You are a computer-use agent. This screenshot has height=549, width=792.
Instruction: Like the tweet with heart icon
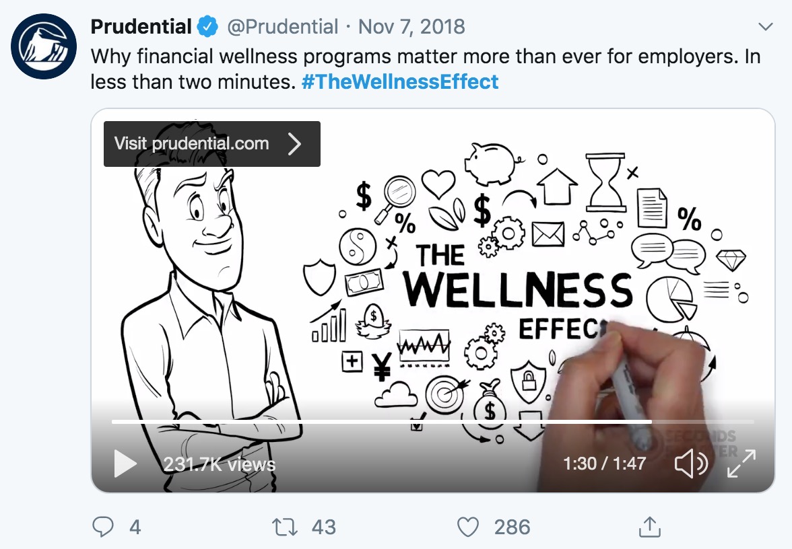[467, 527]
